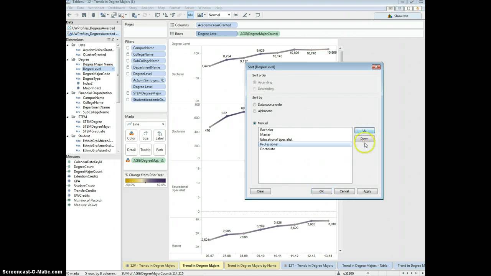Screen dimensions: 491x276
Task: Select Educational Specialist in manual sort list
Action: pyautogui.click(x=305, y=140)
